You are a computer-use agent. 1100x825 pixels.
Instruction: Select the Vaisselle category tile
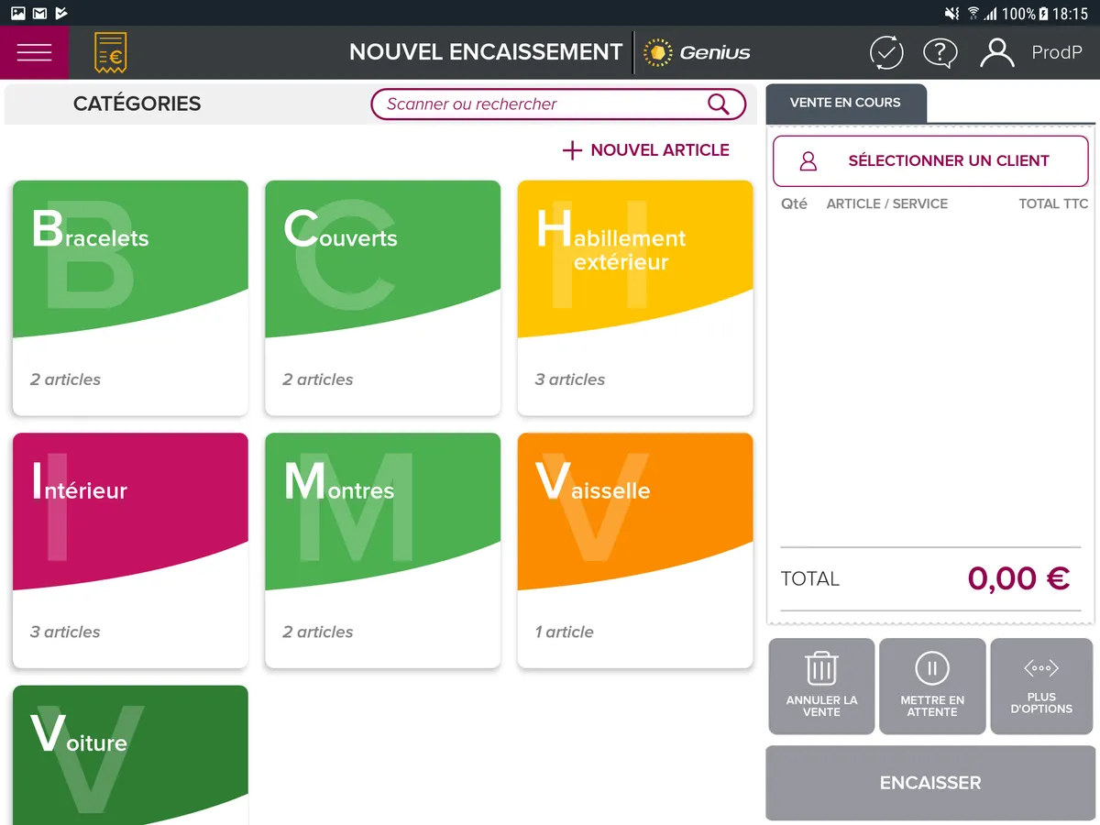(x=634, y=550)
